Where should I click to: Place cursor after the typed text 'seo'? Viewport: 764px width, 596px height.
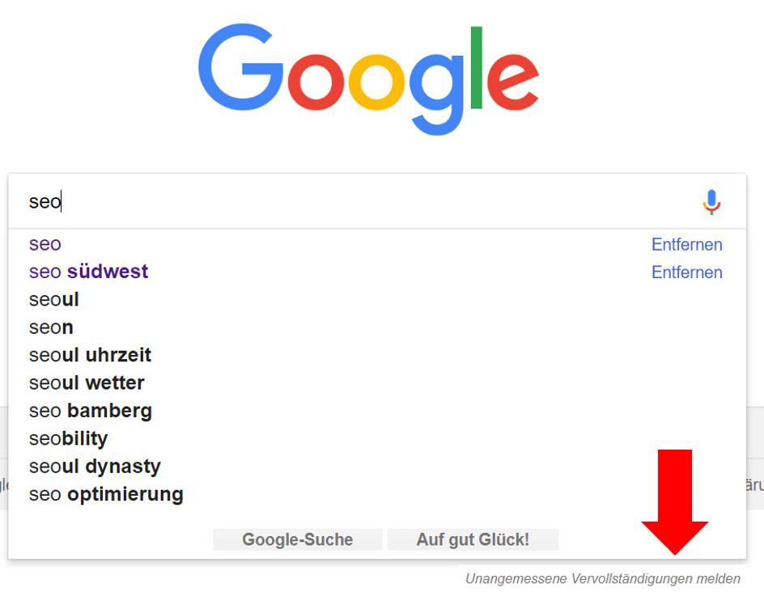point(61,201)
